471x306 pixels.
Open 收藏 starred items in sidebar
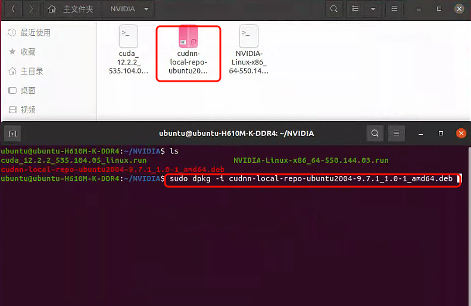pos(28,52)
